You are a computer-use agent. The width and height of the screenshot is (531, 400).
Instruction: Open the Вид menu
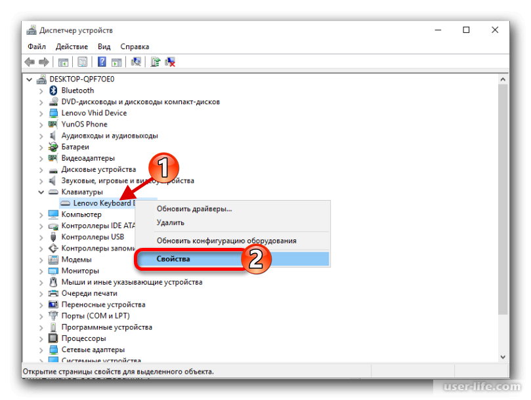[x=104, y=47]
